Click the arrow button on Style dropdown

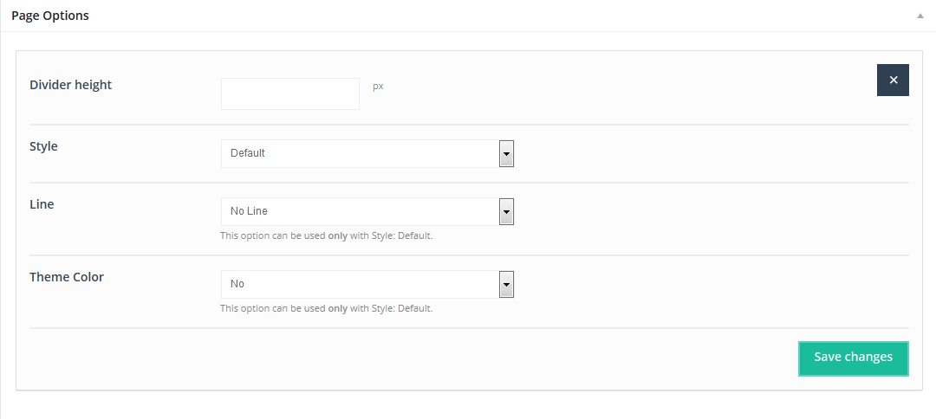pyautogui.click(x=507, y=153)
